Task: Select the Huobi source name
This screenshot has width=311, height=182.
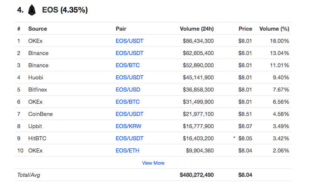Action: (36, 78)
